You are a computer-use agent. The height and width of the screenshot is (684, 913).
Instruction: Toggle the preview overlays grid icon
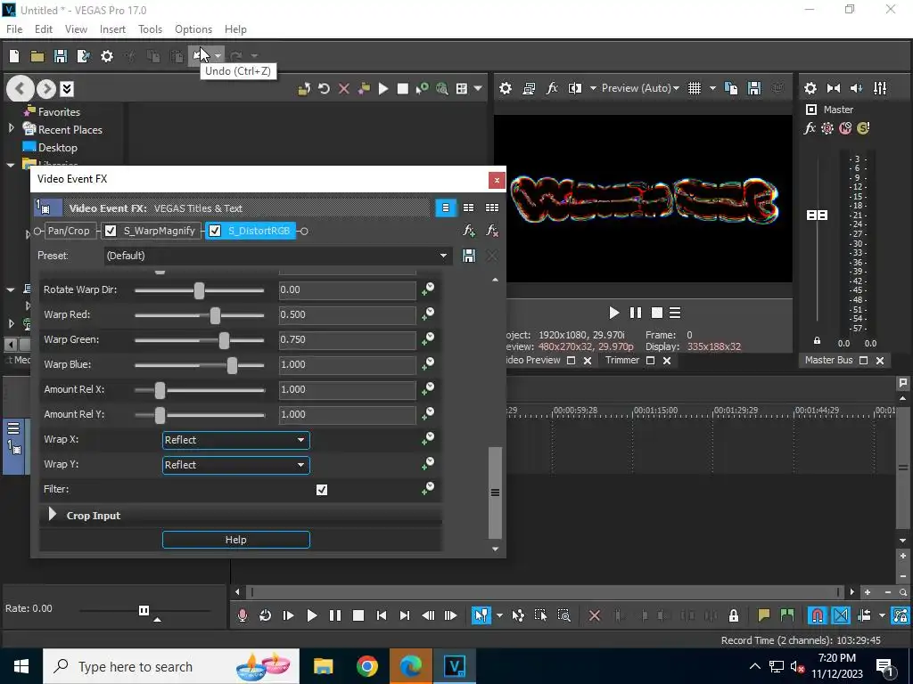695,88
